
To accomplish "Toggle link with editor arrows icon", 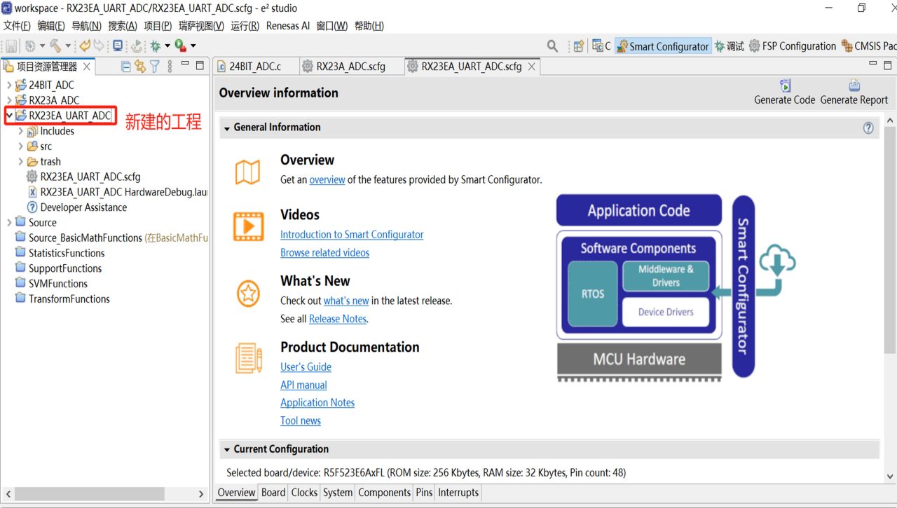I will [x=140, y=67].
